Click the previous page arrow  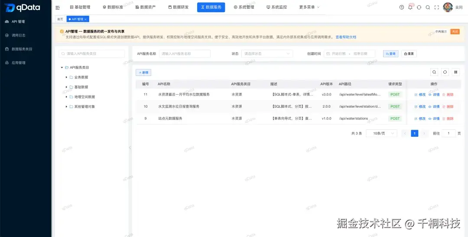coord(405,133)
